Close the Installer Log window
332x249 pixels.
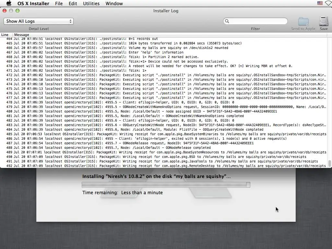(5, 11)
